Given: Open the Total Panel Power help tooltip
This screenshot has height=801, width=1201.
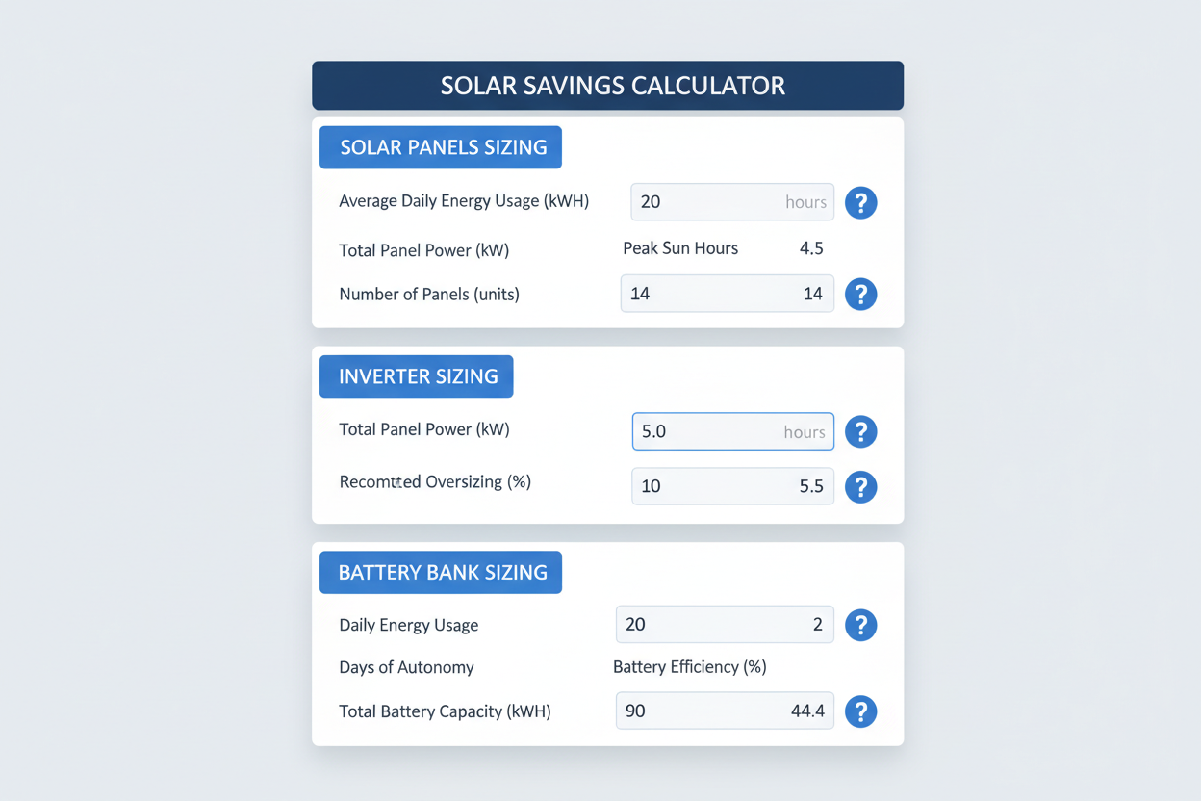Looking at the screenshot, I should [860, 431].
